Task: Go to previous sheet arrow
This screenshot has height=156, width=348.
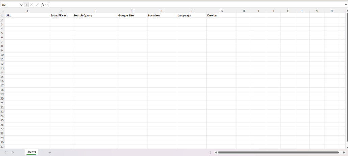Action: tap(5, 152)
